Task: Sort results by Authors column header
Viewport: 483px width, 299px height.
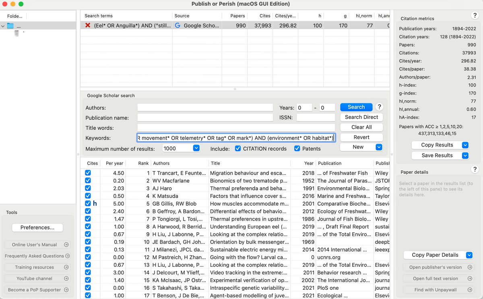Action: tap(161, 163)
